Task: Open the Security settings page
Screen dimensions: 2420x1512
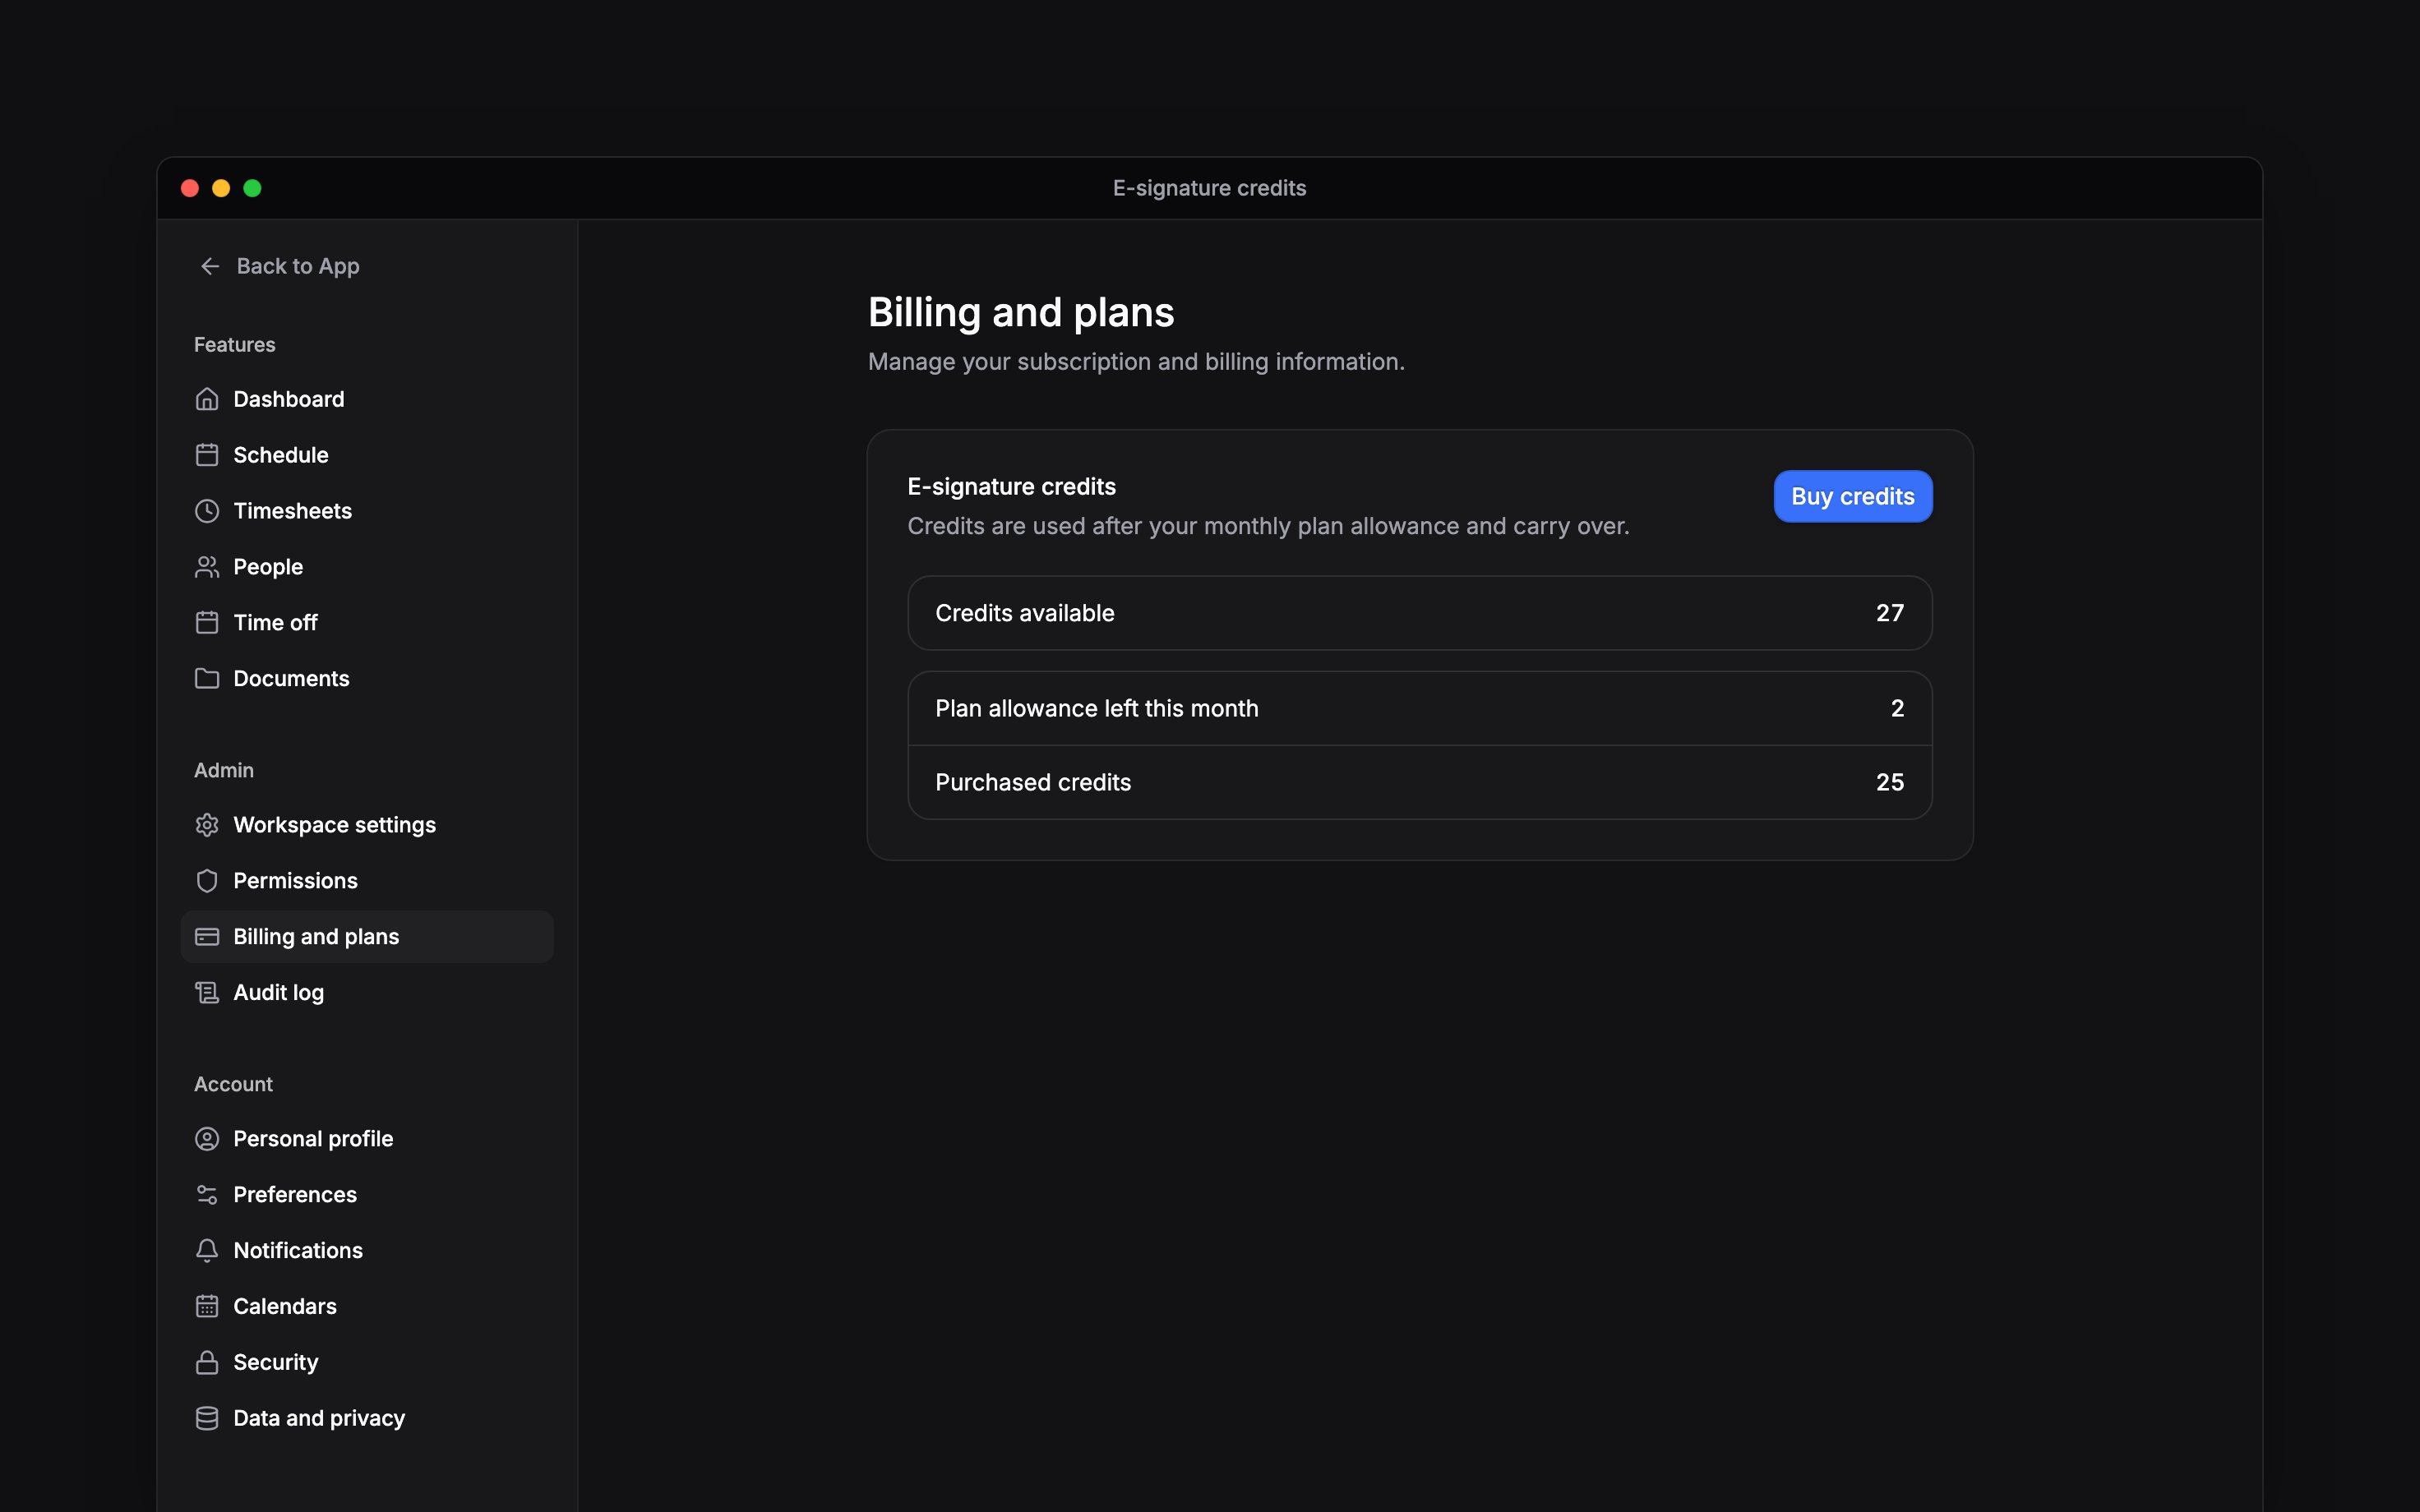Action: click(x=367, y=1363)
